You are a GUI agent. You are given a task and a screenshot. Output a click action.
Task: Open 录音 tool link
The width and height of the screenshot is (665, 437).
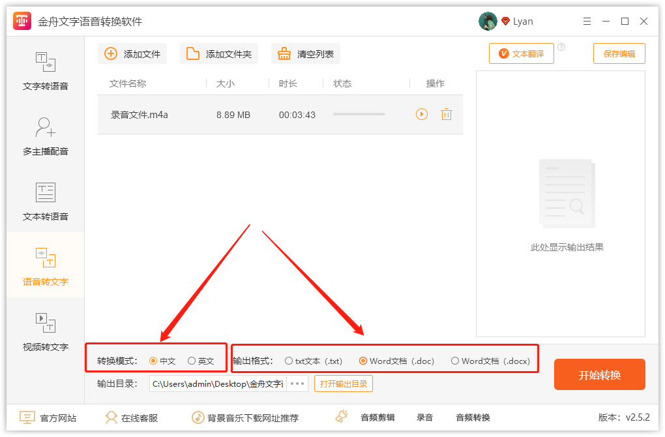tap(424, 417)
